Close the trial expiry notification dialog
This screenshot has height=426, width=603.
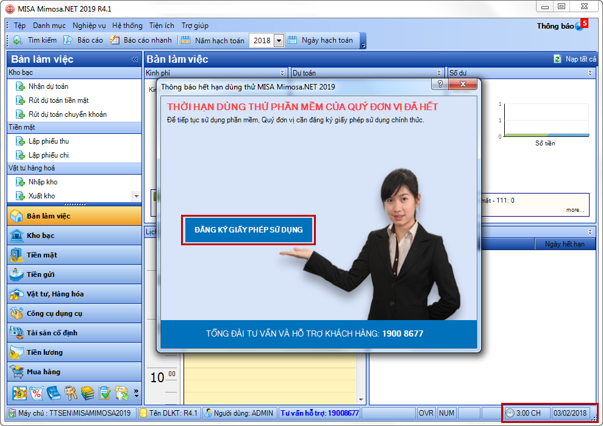tap(463, 84)
